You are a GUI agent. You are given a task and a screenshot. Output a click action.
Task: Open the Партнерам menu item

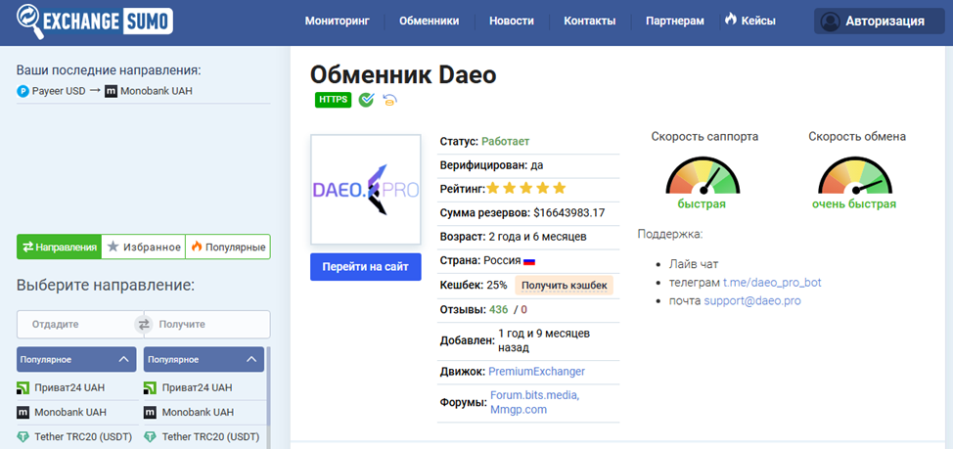675,22
